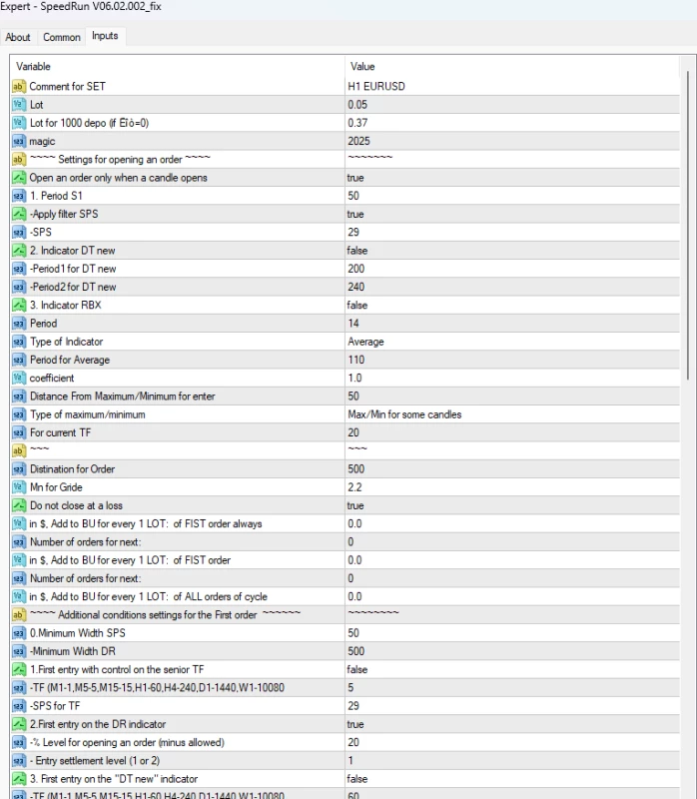Click the icon beside 0.Minimum Width SPS
The height and width of the screenshot is (799, 697).
18,633
